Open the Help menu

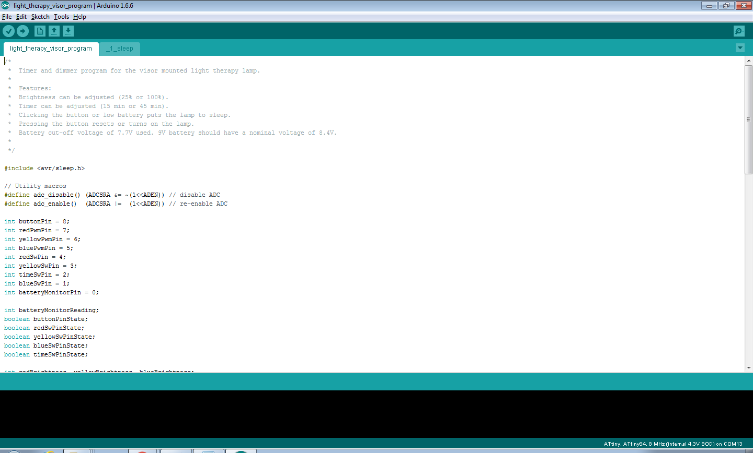point(79,16)
